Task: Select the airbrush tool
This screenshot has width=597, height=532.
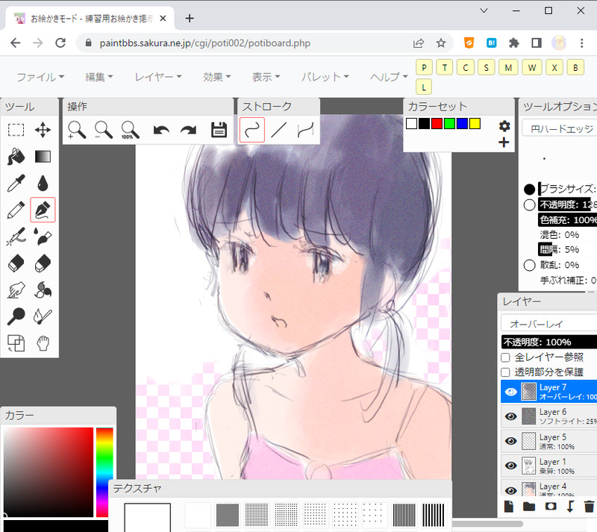Action: tap(16, 237)
